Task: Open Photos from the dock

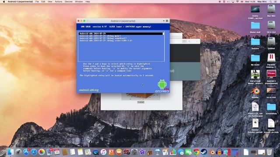Action: pyautogui.click(x=42, y=152)
